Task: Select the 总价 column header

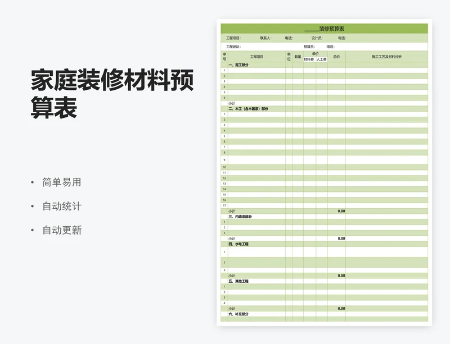Action: click(x=337, y=55)
